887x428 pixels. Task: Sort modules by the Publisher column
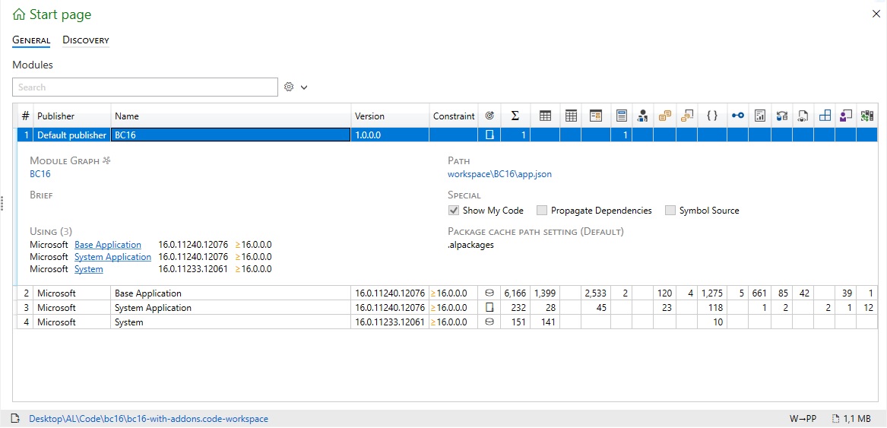72,116
